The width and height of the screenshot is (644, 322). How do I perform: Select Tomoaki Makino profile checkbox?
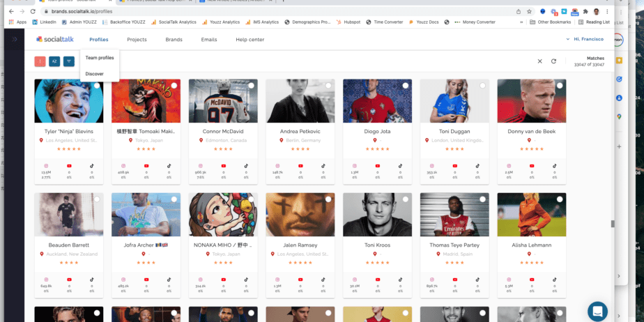pos(174,86)
